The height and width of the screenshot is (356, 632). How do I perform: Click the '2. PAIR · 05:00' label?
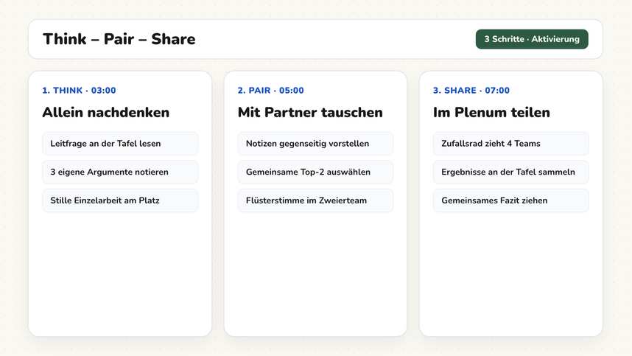coord(271,91)
